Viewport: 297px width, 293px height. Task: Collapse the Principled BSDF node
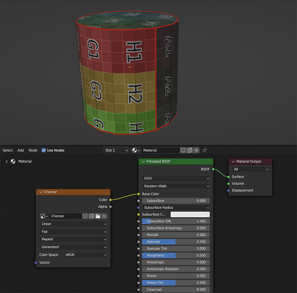143,161
